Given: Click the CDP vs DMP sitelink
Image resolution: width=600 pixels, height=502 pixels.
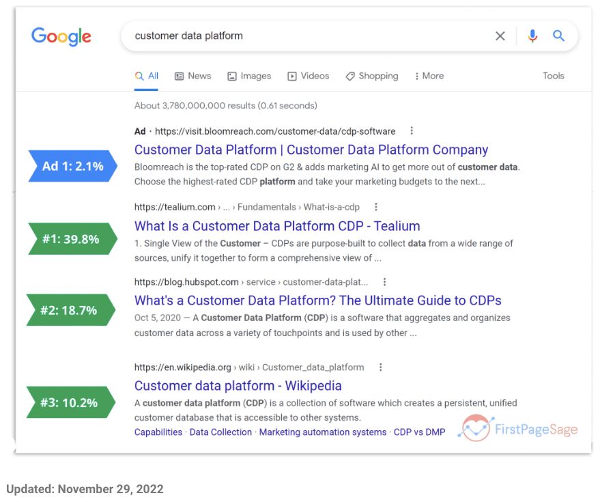Looking at the screenshot, I should 418,432.
